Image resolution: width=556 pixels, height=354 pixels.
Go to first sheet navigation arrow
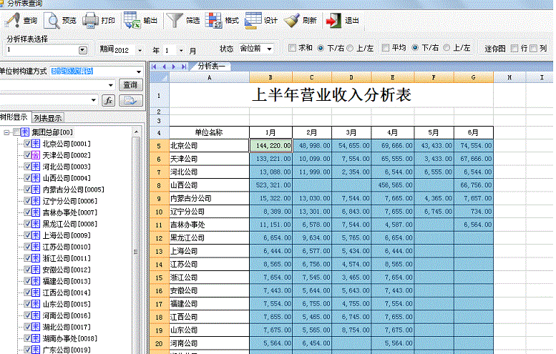click(154, 67)
